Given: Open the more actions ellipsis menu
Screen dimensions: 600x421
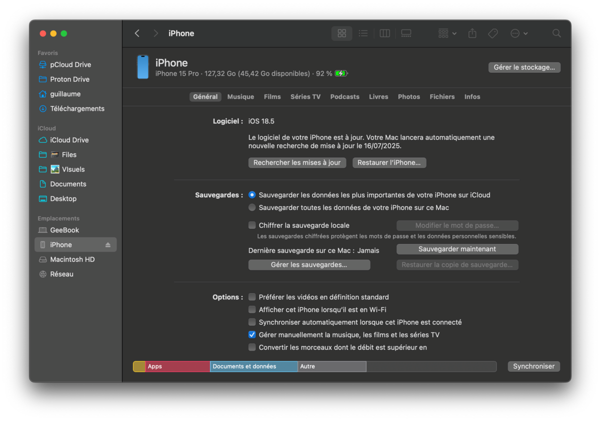Looking at the screenshot, I should point(519,33).
